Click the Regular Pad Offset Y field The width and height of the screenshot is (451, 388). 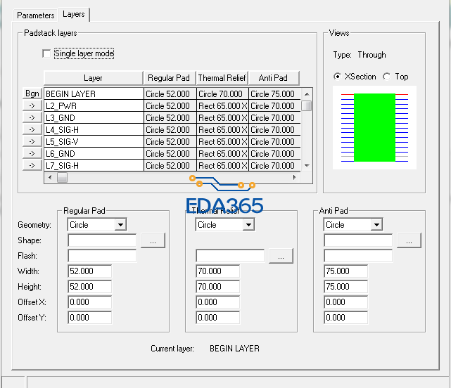pos(90,318)
